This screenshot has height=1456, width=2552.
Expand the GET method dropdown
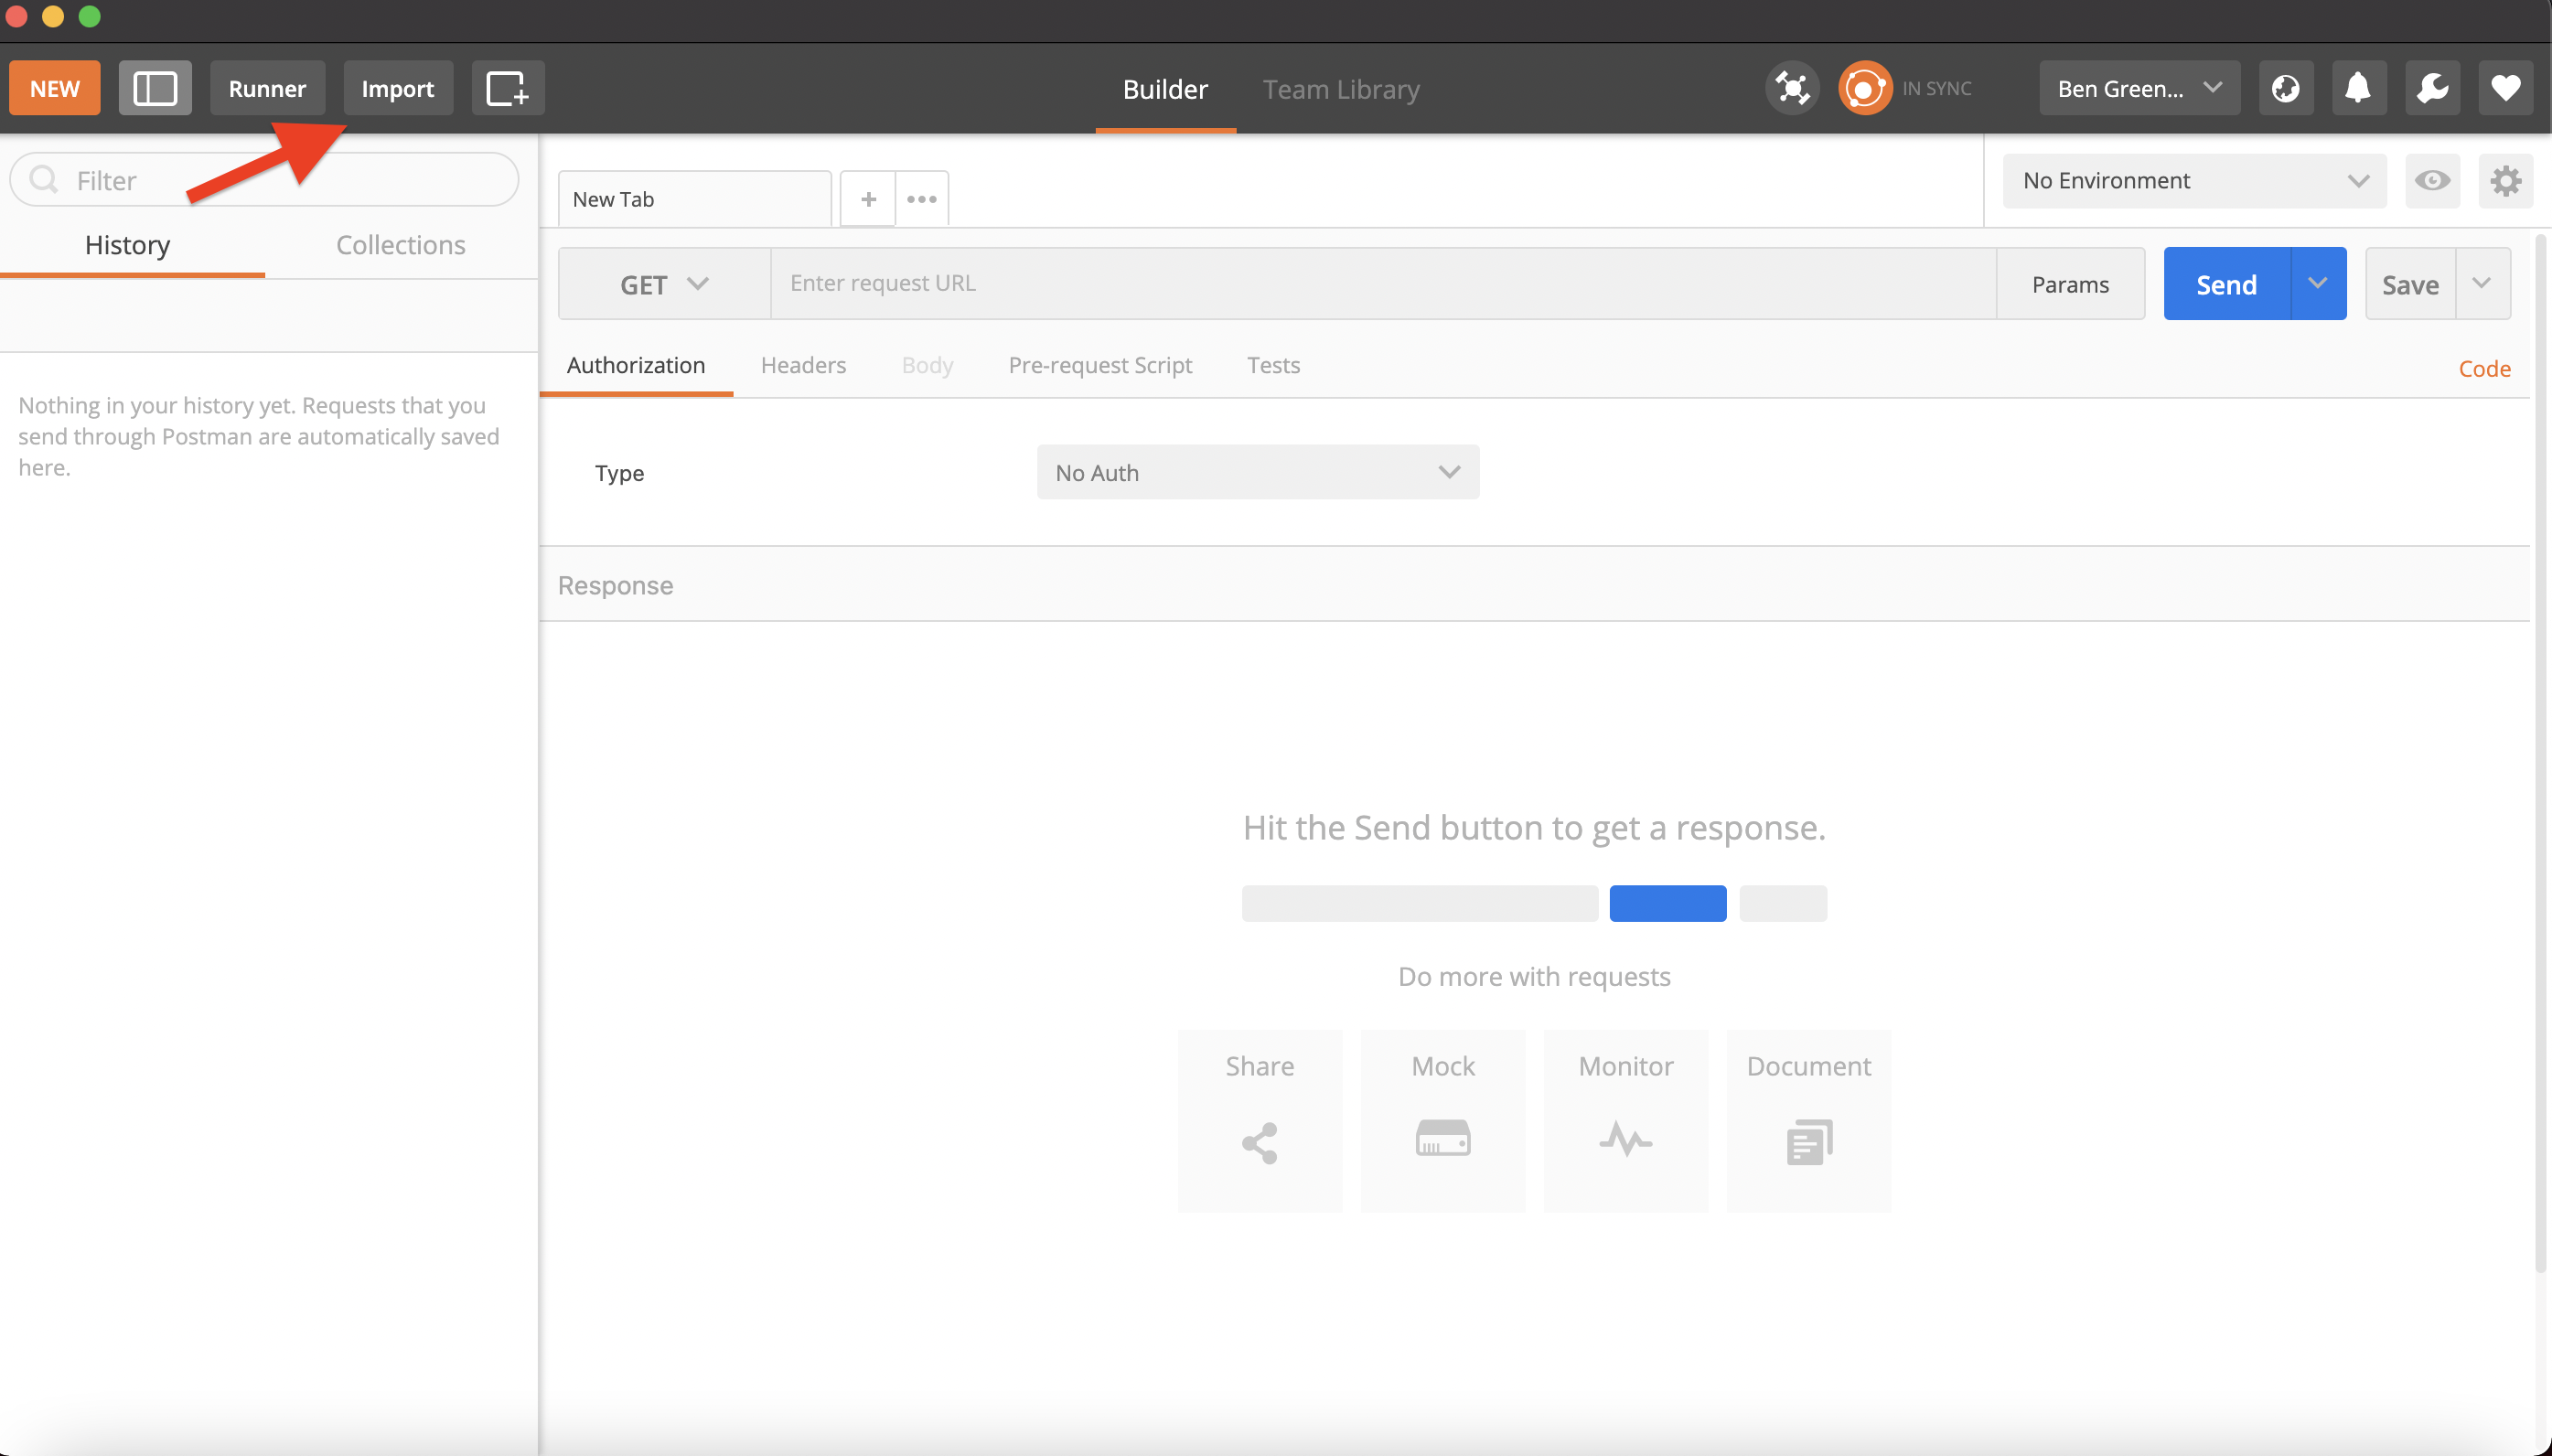pyautogui.click(x=664, y=285)
